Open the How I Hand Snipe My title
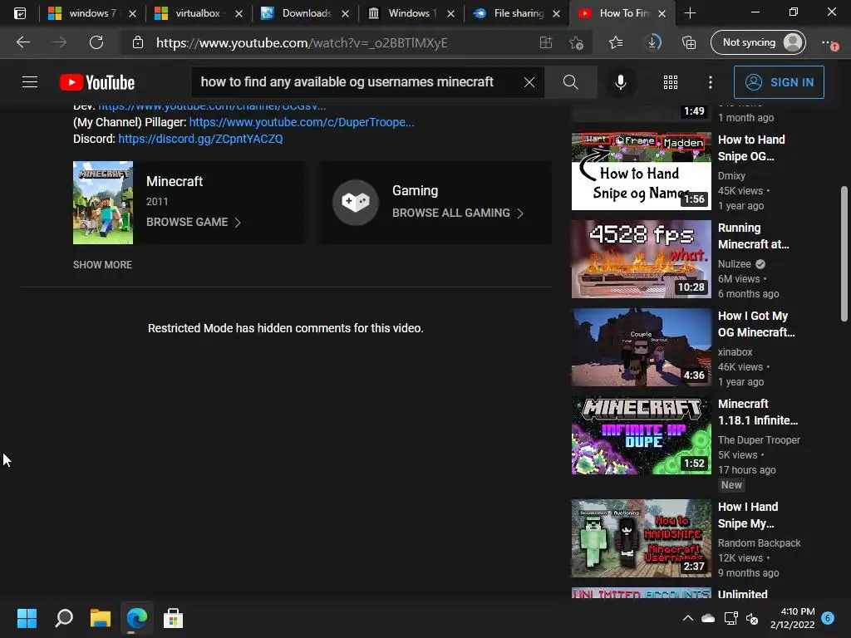851x638 pixels. (x=748, y=515)
